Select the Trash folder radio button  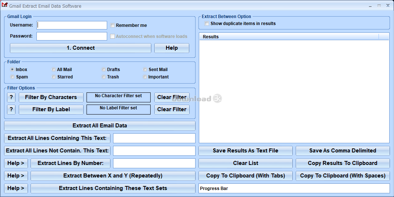point(103,77)
